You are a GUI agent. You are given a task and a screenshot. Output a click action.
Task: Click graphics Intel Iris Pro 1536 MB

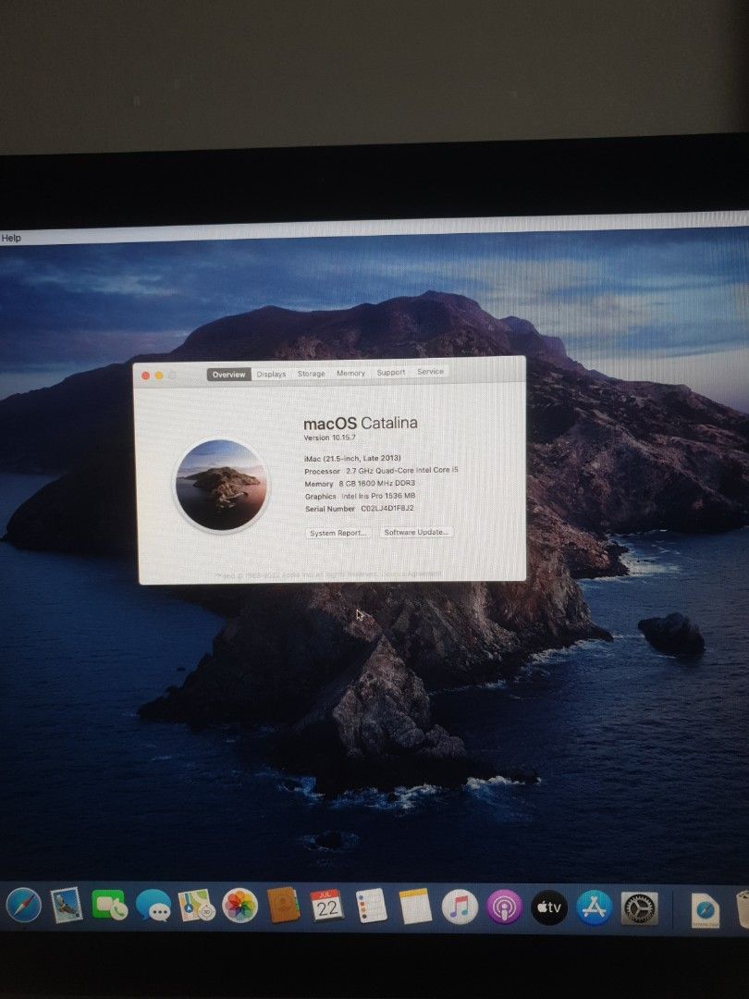pyautogui.click(x=378, y=496)
